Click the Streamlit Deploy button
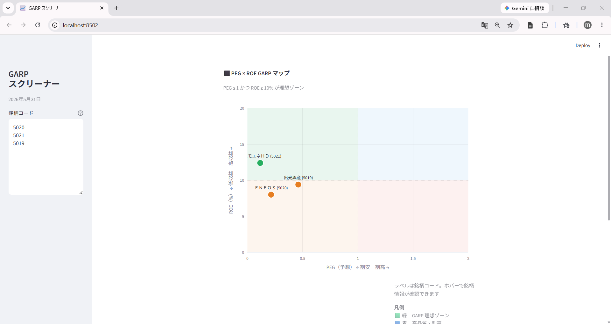This screenshot has width=611, height=324. pos(583,45)
